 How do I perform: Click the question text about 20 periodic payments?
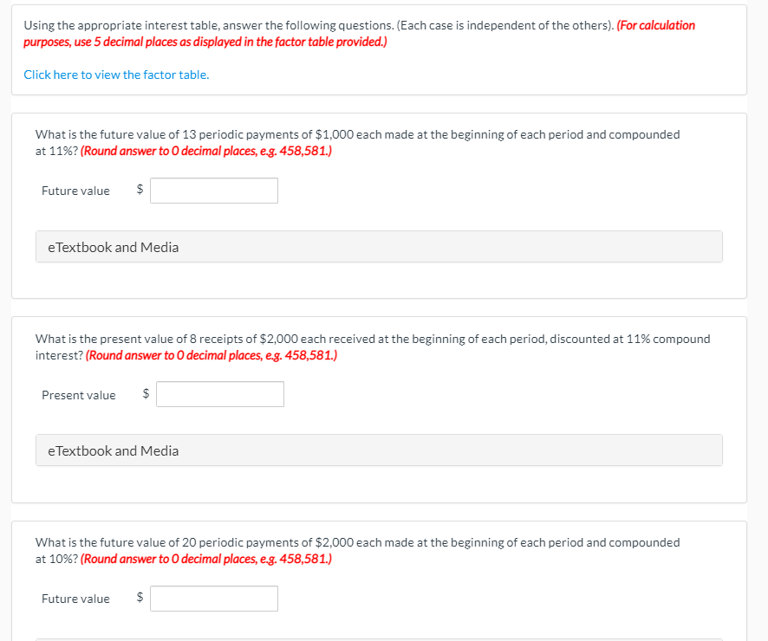point(357,550)
